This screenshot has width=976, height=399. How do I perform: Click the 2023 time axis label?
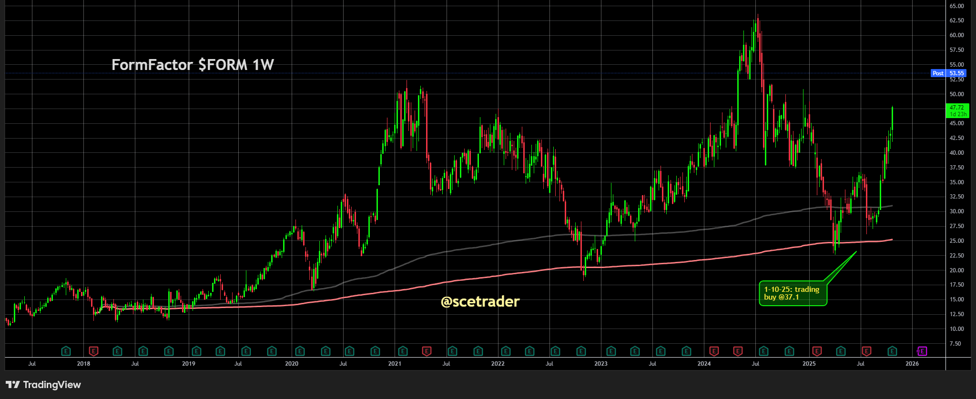601,364
